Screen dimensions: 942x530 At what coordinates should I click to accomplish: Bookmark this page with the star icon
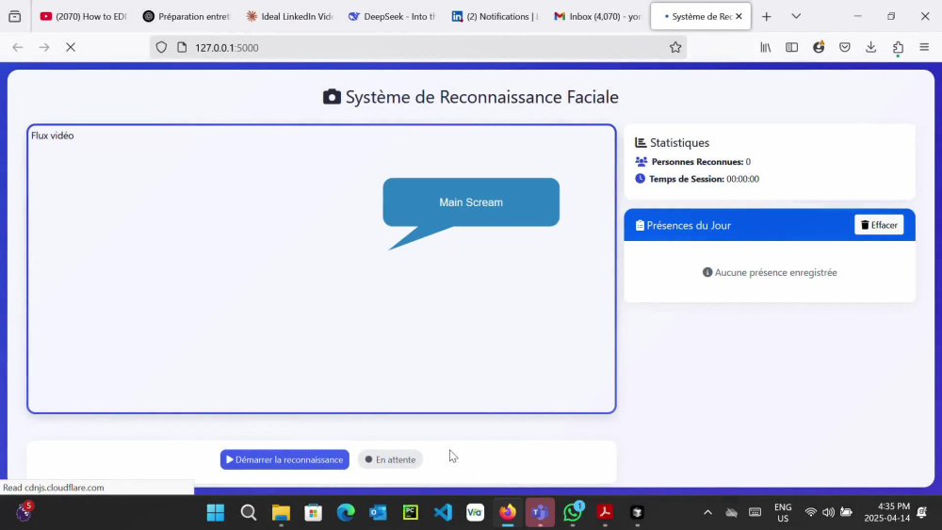tap(675, 47)
